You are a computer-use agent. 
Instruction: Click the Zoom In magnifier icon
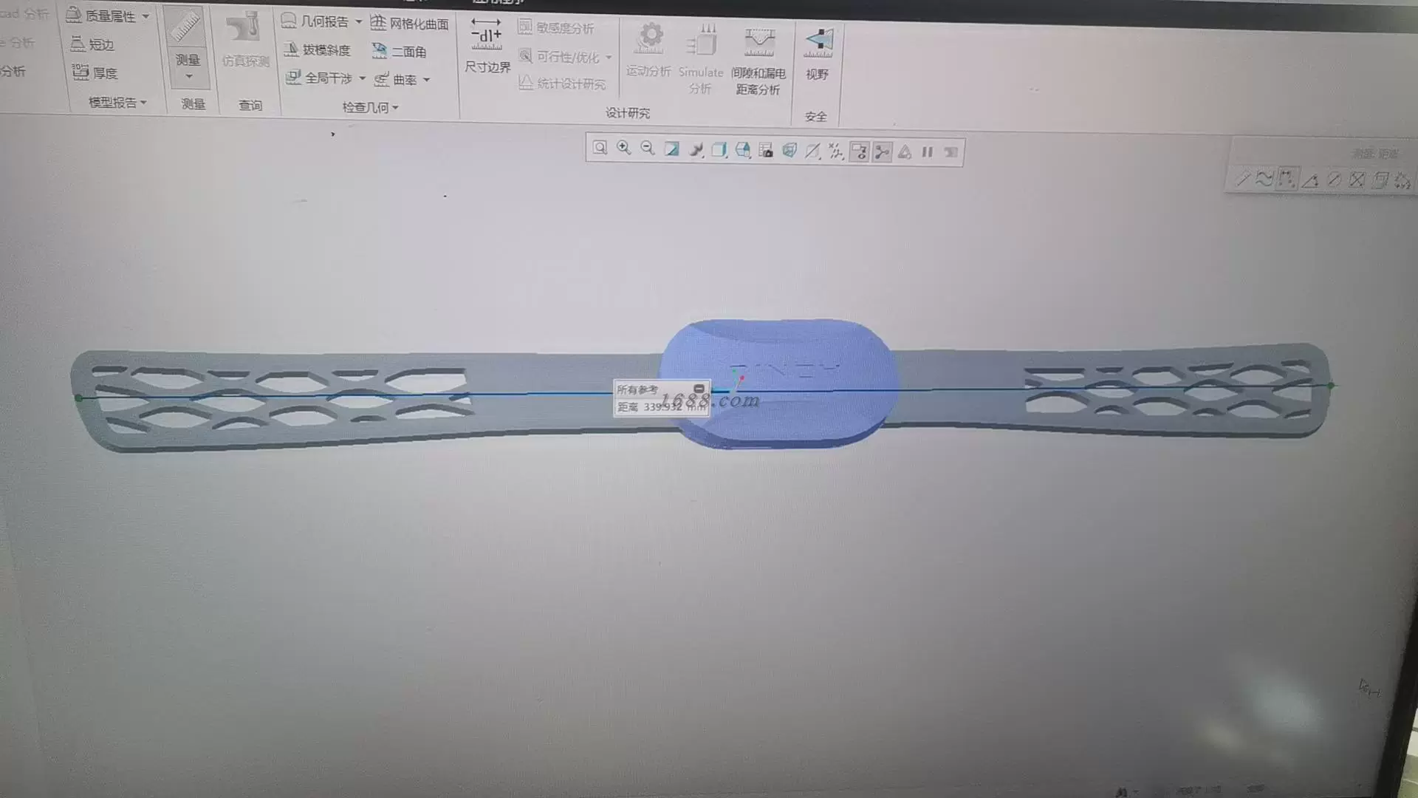tap(624, 149)
